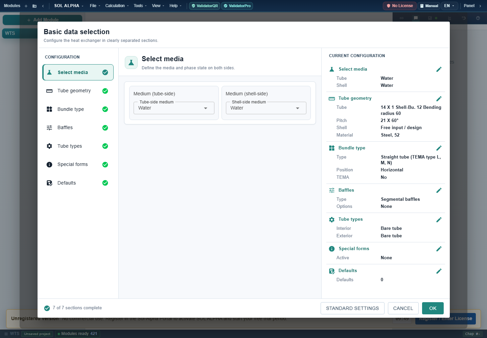Go to Defaults section

[78, 183]
